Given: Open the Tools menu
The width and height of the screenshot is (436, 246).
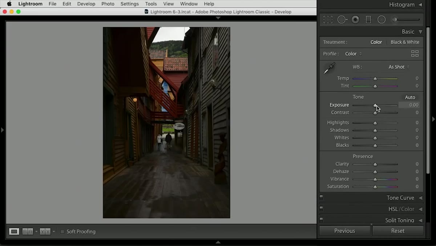Looking at the screenshot, I should point(151,4).
